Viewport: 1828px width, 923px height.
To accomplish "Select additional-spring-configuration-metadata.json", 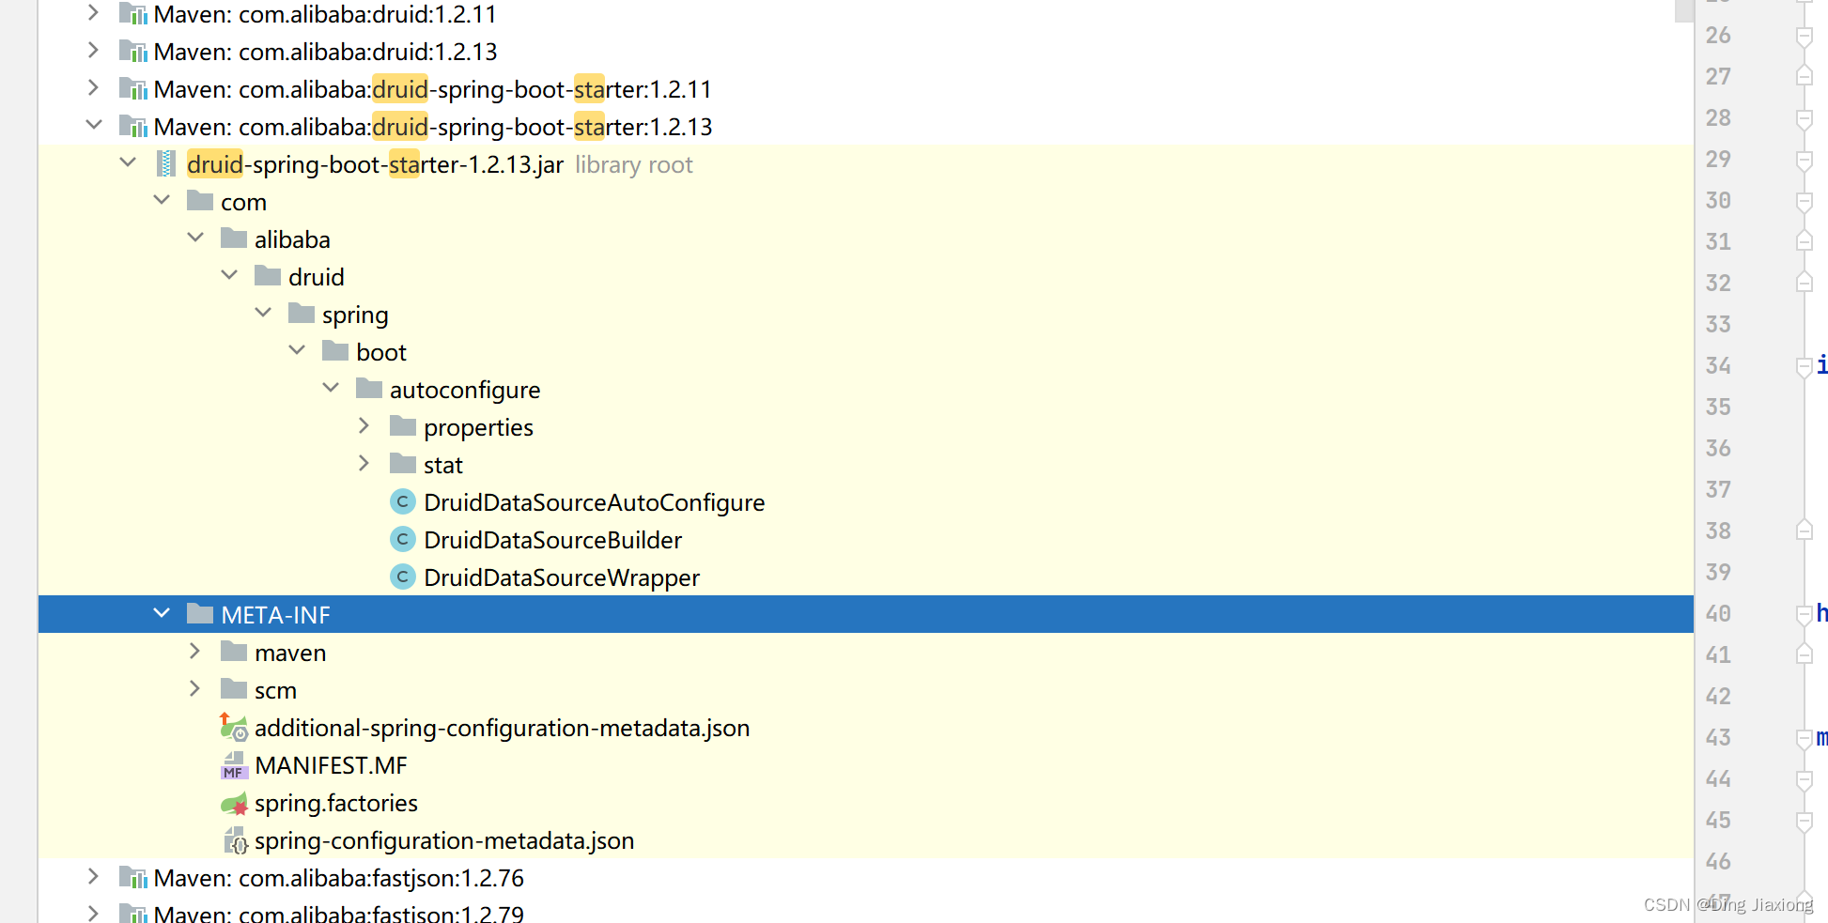I will [502, 728].
